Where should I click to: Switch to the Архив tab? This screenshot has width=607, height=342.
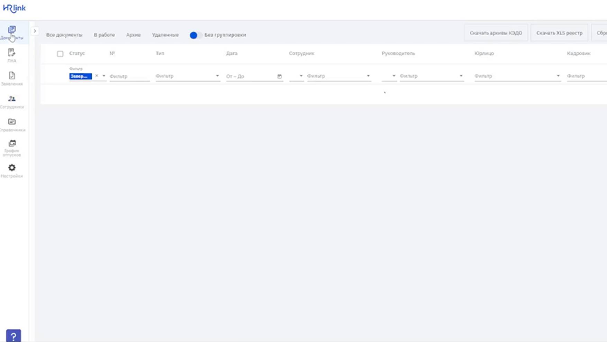click(133, 35)
